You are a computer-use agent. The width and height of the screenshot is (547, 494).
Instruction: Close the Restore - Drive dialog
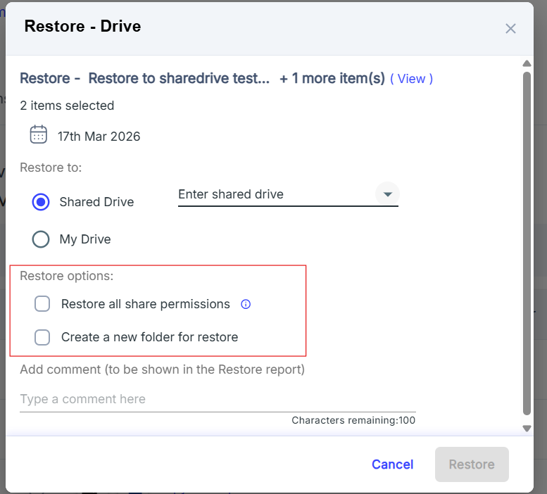pos(510,28)
